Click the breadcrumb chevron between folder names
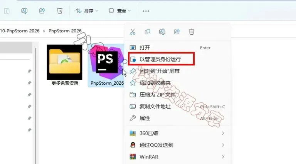The width and height of the screenshot is (296, 164). click(x=44, y=31)
